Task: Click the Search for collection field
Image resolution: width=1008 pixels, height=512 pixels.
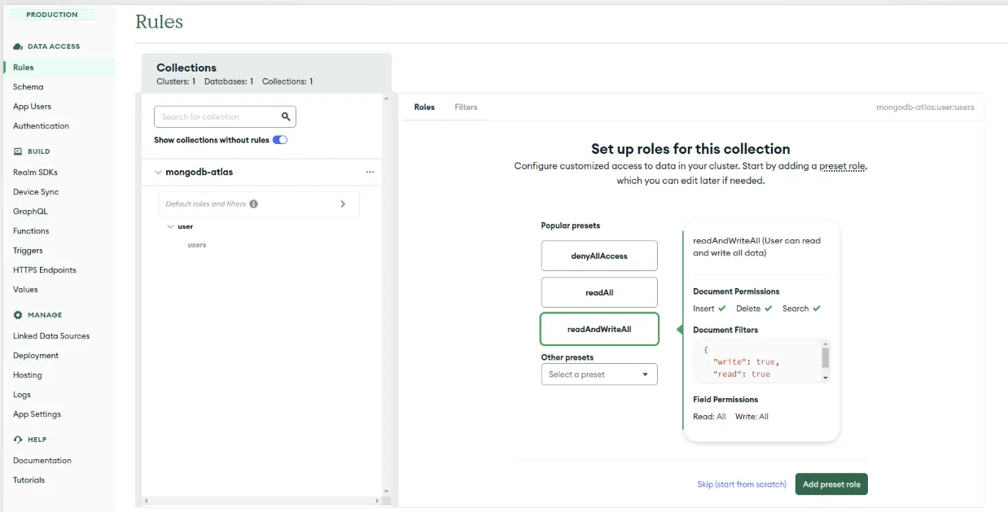Action: click(x=218, y=116)
